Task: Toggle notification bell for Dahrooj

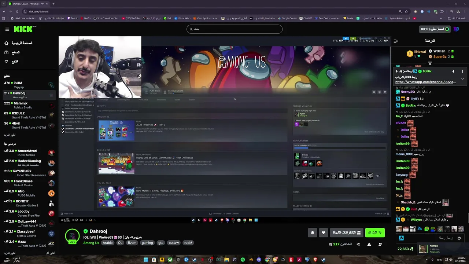Action: pyautogui.click(x=313, y=232)
